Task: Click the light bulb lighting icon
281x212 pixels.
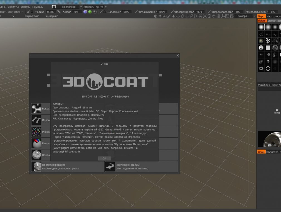Action: click(160, 16)
